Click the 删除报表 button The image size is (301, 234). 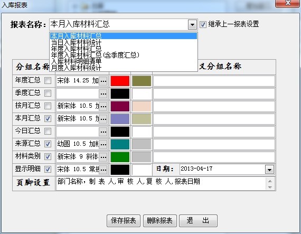[x=159, y=221]
